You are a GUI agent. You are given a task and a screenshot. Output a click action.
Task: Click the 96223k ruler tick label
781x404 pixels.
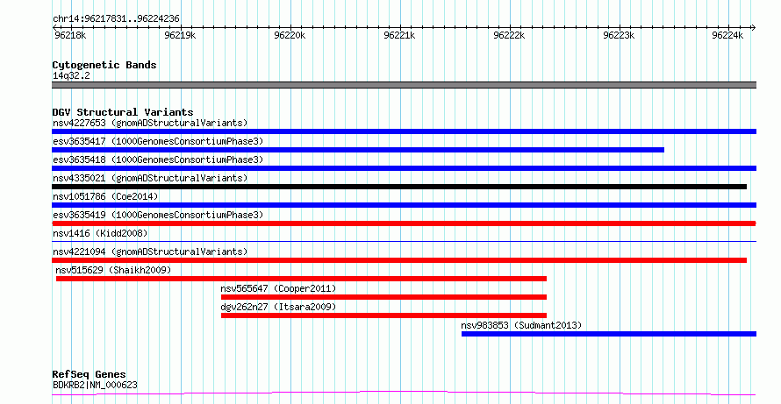pyautogui.click(x=619, y=36)
